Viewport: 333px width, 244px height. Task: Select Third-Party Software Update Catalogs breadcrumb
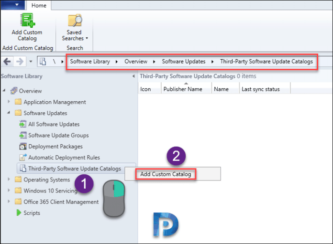[x=266, y=62]
